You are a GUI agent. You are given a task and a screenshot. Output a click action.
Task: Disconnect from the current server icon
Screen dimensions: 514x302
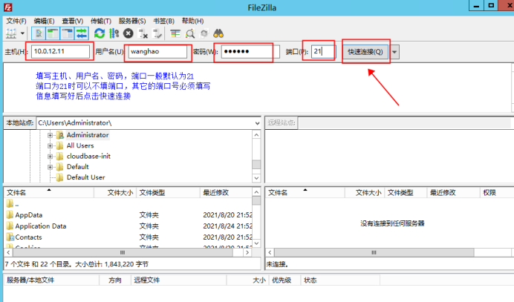(143, 33)
